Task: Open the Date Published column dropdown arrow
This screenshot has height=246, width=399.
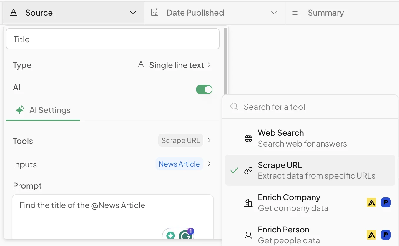Action: (x=274, y=13)
